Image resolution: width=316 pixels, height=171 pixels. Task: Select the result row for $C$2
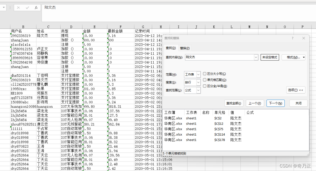click(236, 118)
